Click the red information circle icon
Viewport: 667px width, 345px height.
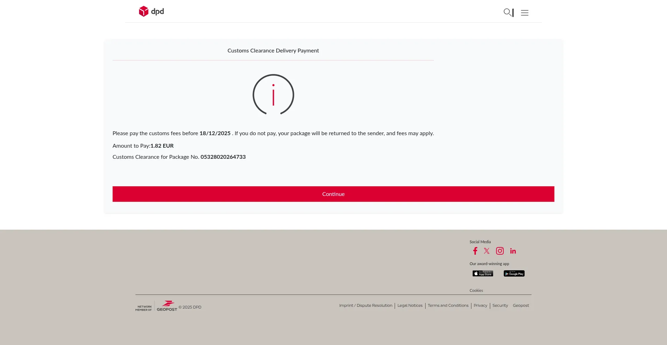click(x=273, y=95)
